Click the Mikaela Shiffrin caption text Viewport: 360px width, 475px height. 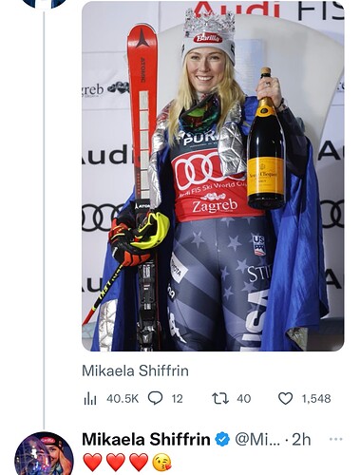pyautogui.click(x=135, y=370)
